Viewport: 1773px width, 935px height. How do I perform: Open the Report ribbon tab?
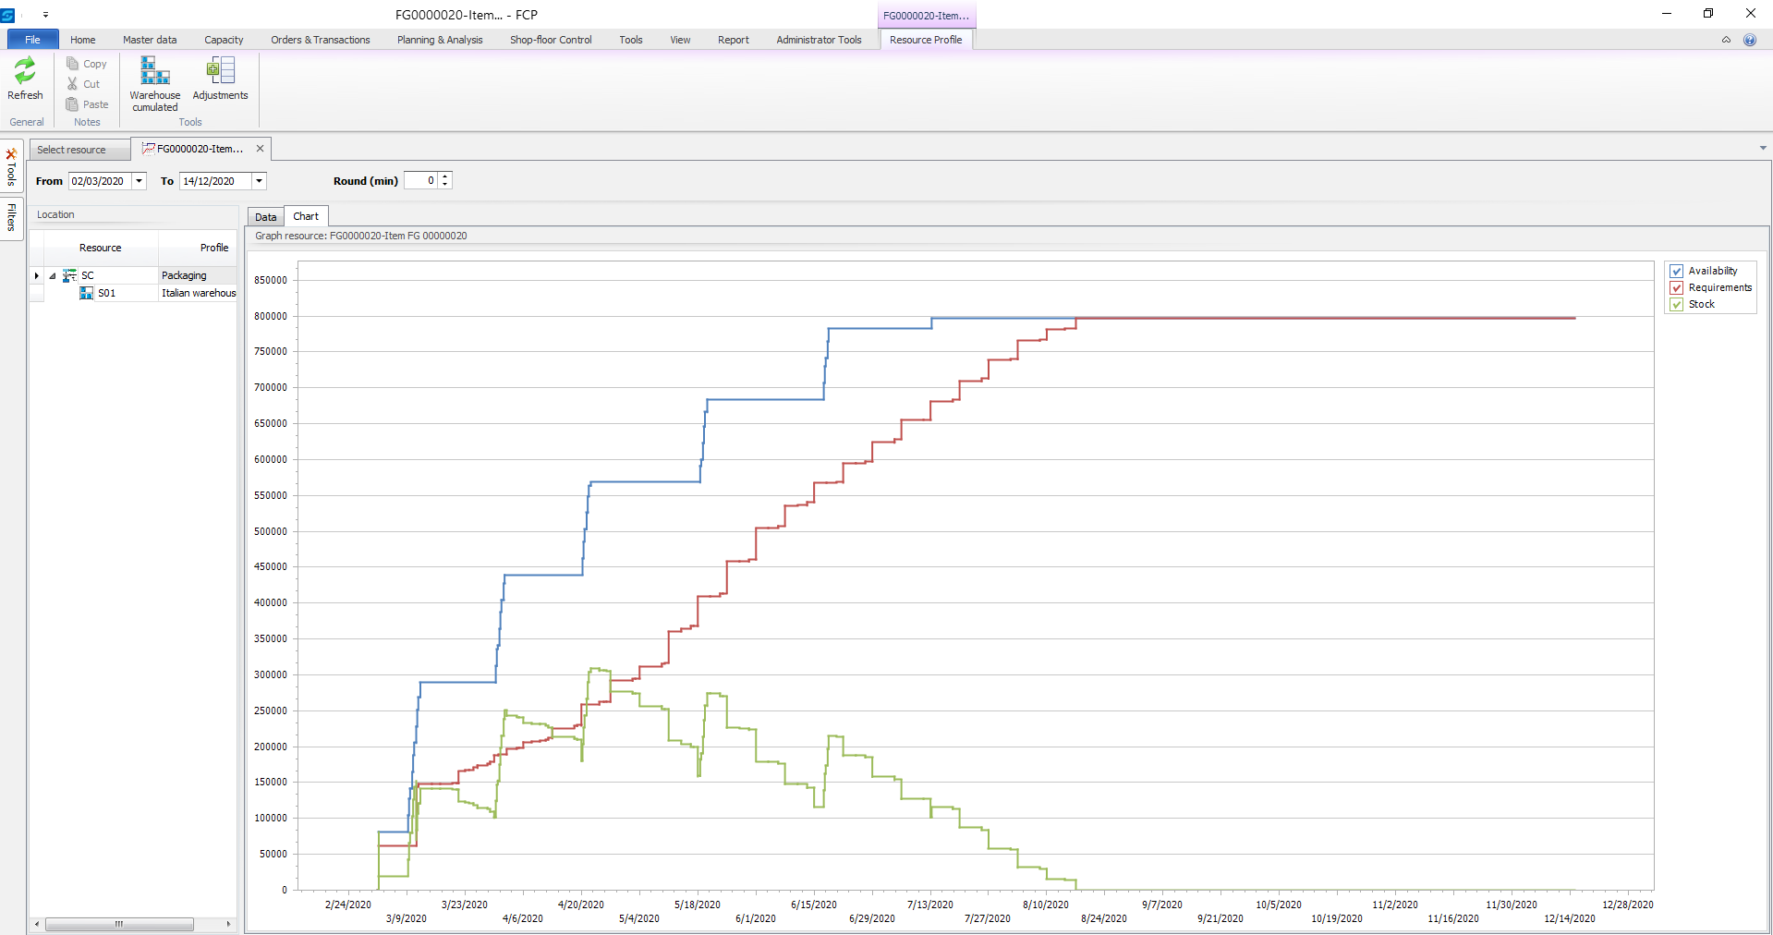click(734, 40)
